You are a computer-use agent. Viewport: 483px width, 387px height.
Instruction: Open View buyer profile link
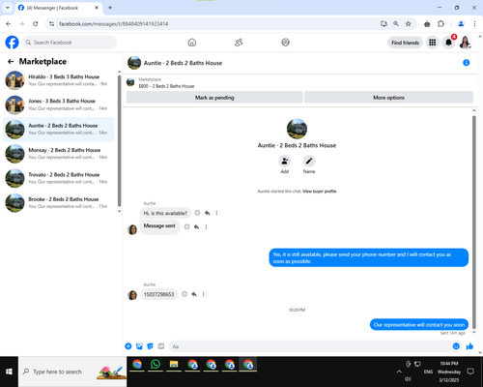319,192
